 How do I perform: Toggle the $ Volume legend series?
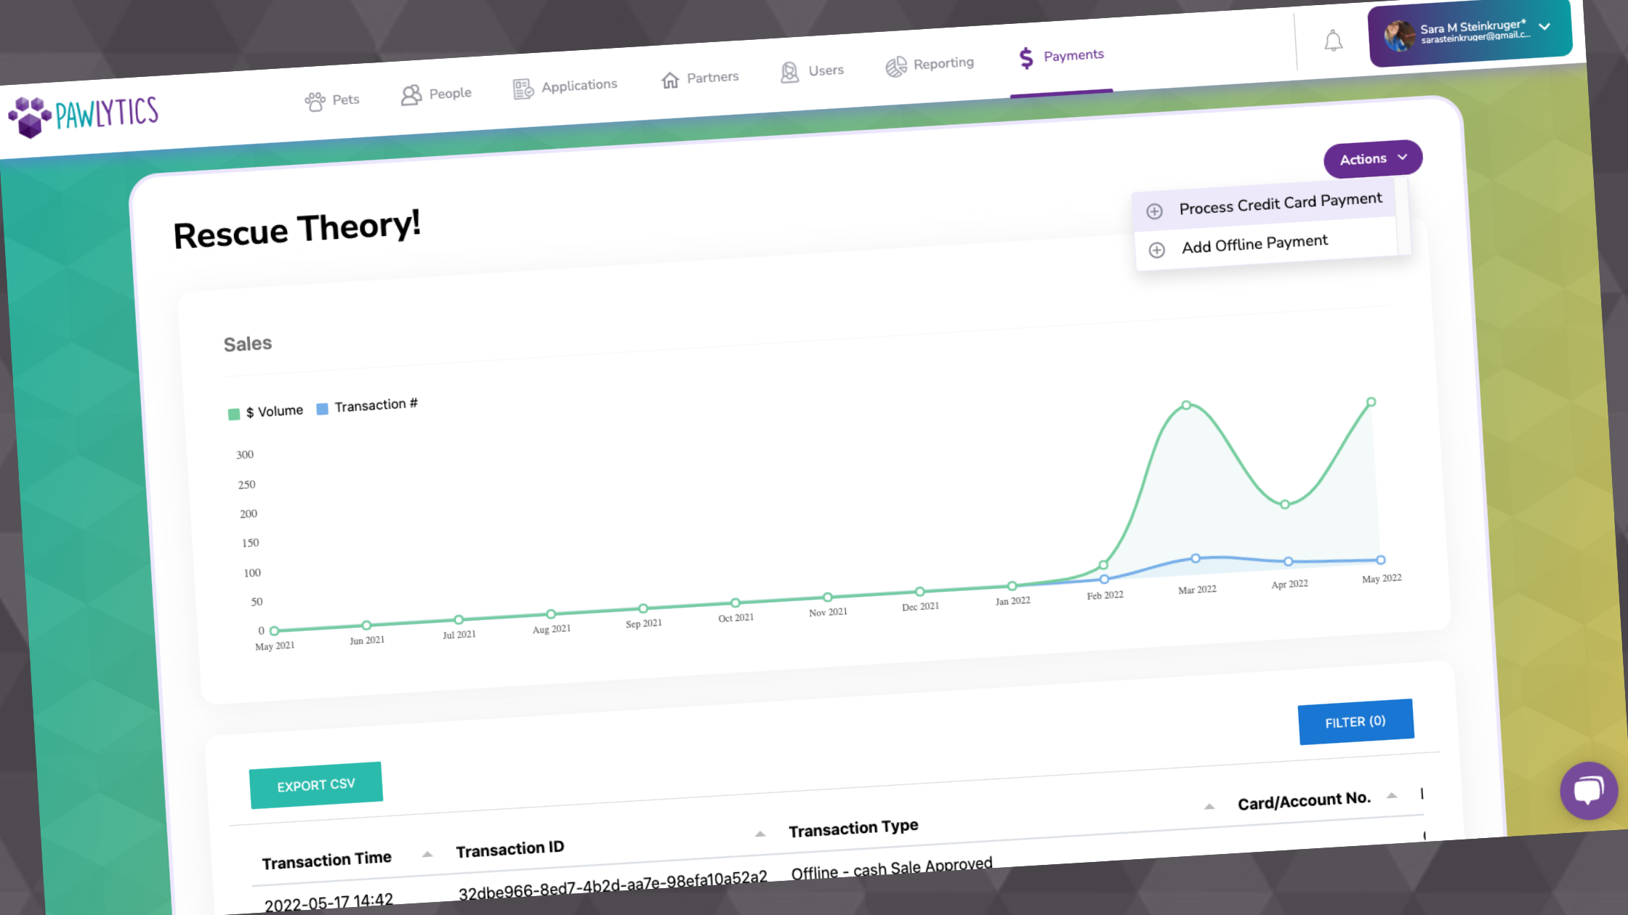click(x=265, y=412)
